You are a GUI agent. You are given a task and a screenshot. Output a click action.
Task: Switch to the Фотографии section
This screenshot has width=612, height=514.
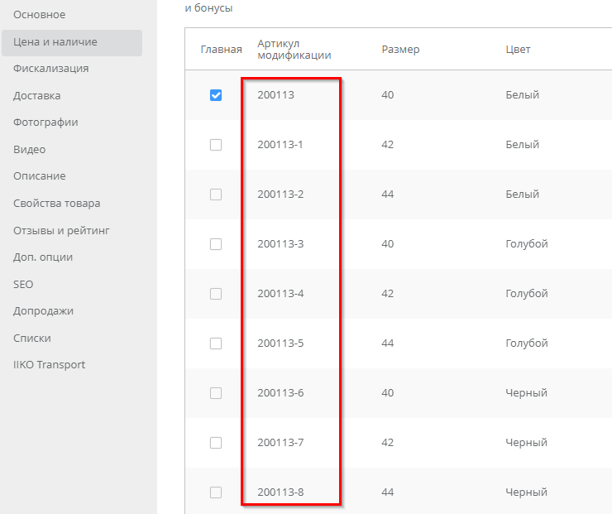[45, 122]
